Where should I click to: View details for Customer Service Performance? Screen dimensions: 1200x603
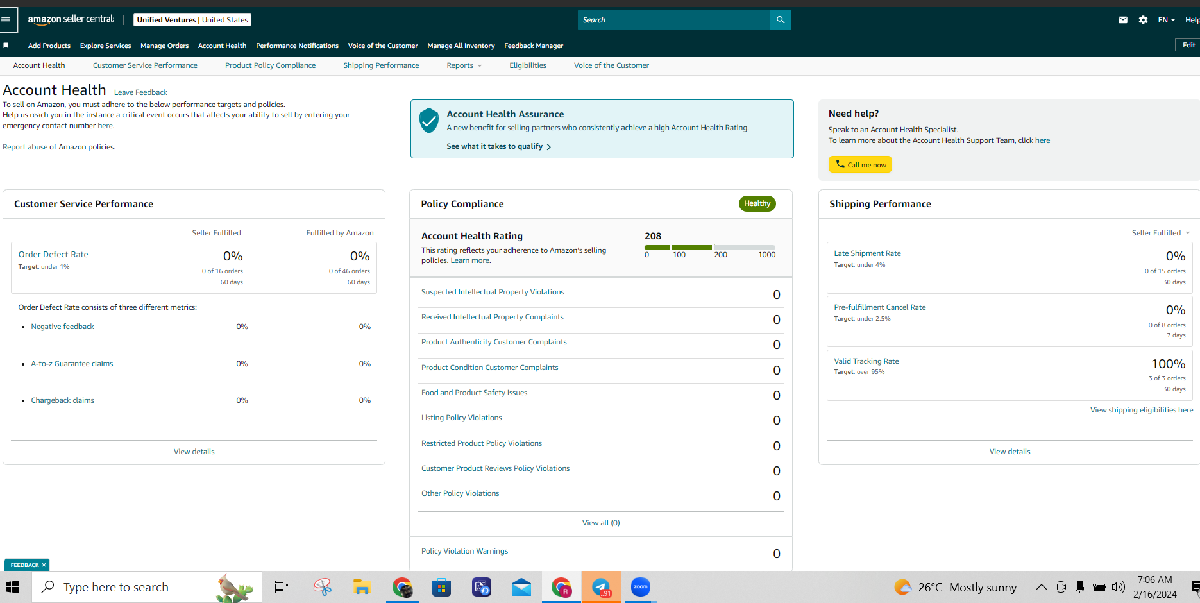[194, 452]
